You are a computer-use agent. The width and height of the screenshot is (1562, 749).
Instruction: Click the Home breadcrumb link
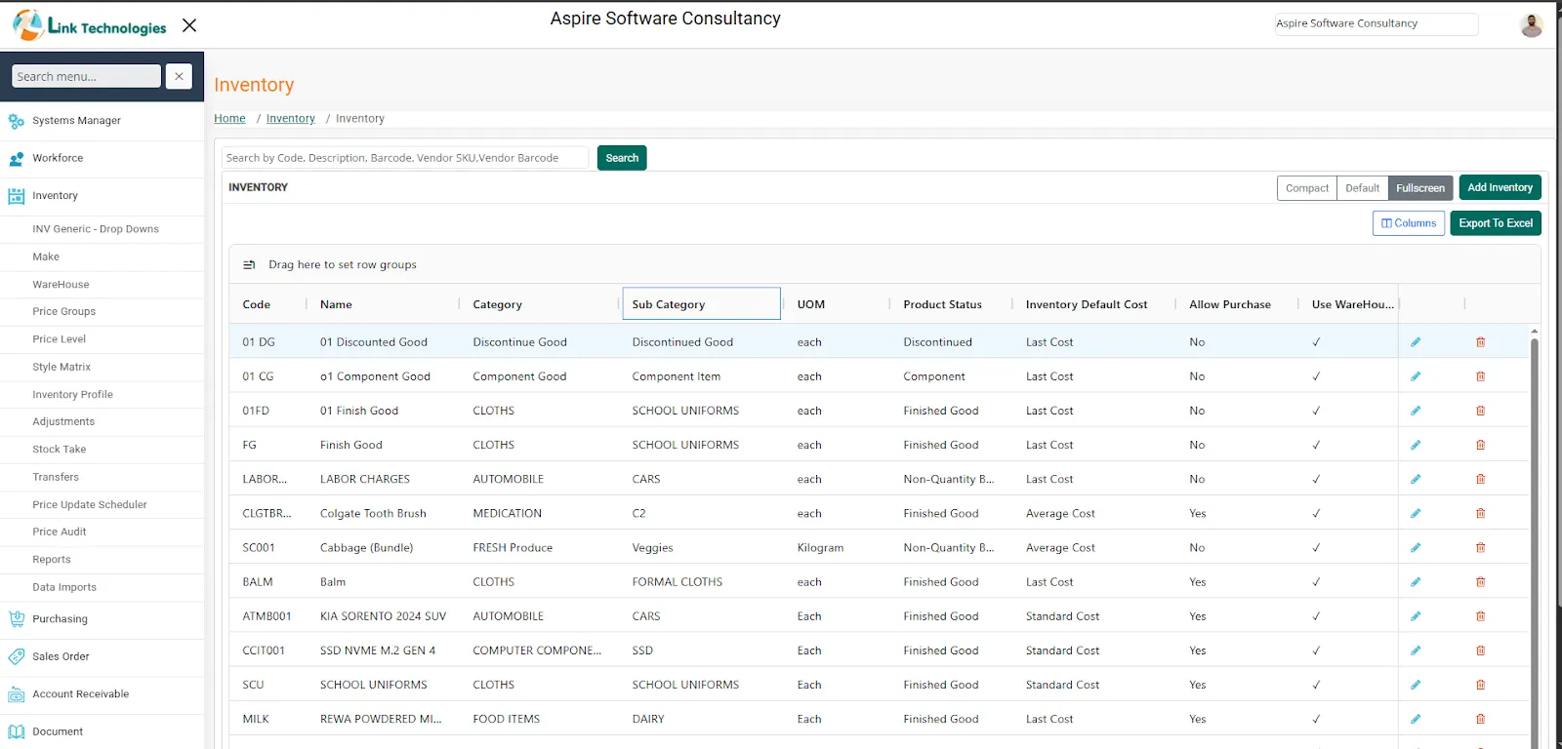click(x=230, y=118)
